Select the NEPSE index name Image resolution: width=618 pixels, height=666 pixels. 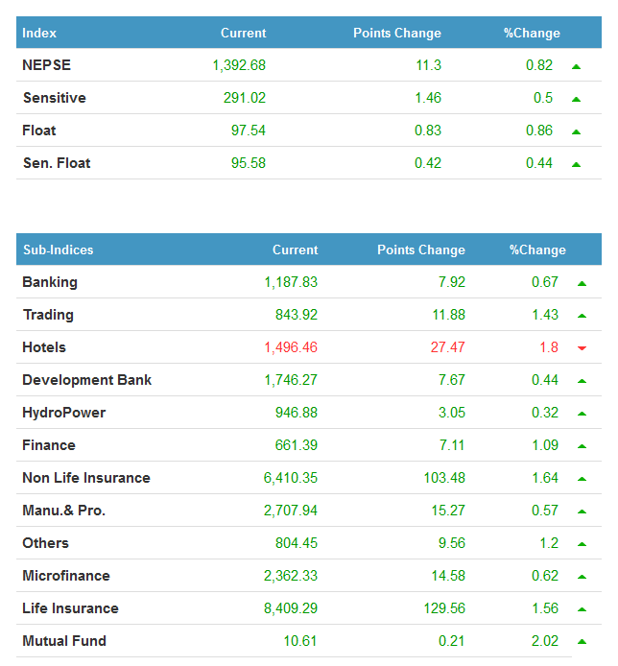[x=46, y=65]
